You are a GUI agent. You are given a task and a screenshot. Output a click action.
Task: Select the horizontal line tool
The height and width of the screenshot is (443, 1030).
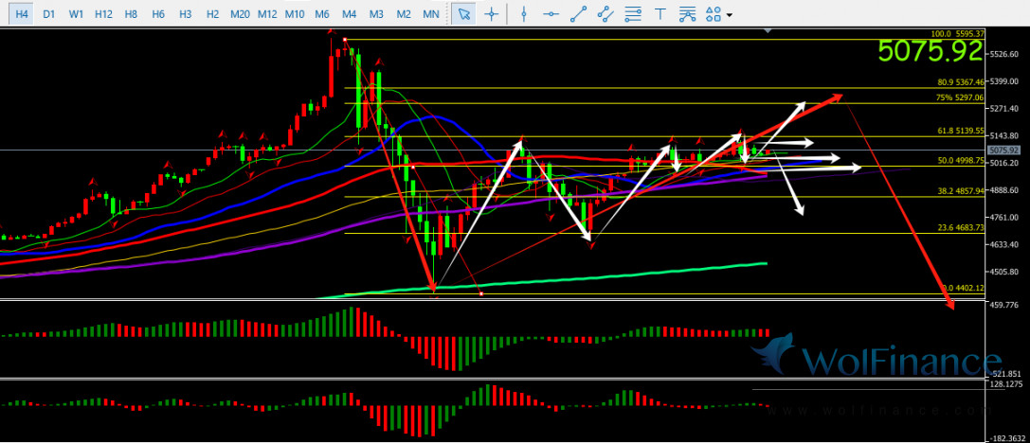(x=550, y=14)
